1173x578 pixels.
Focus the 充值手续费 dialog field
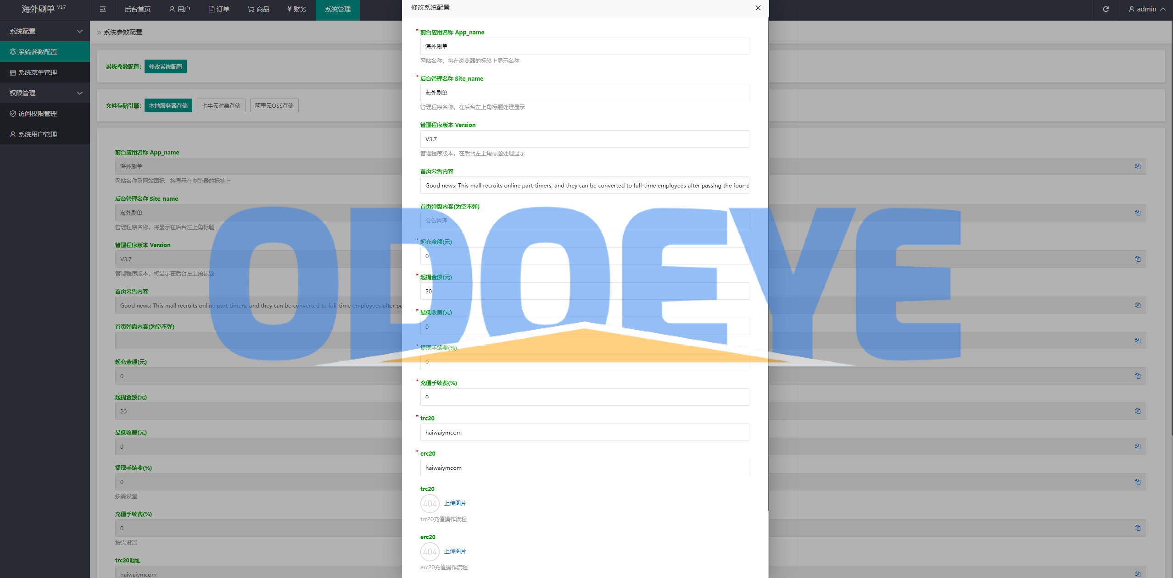[x=585, y=397]
